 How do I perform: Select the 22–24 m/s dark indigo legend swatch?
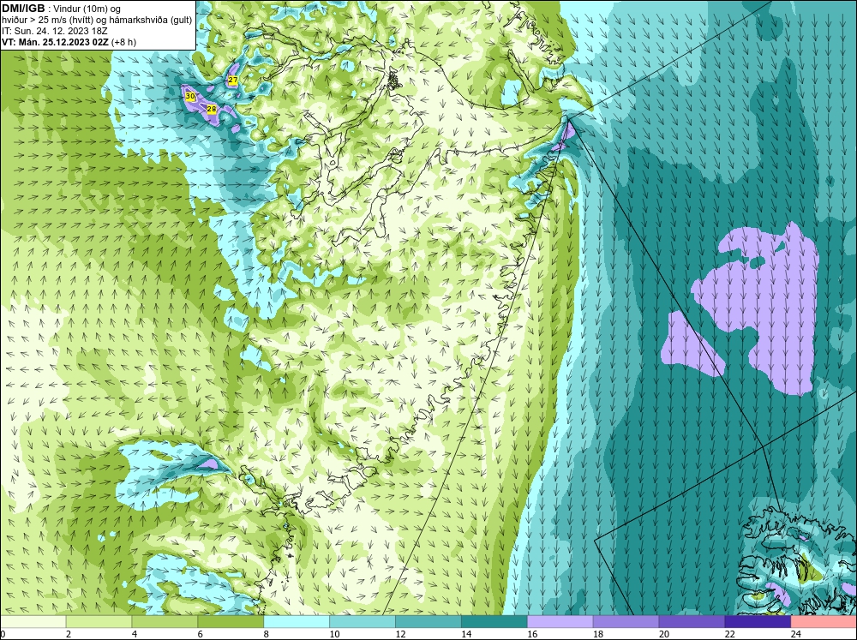(x=758, y=622)
